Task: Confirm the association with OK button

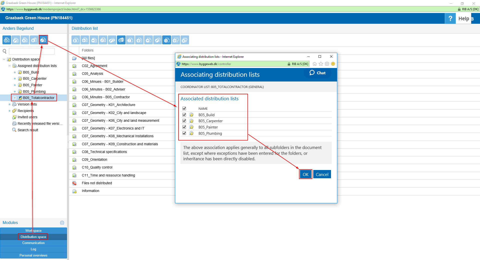Action: click(305, 174)
